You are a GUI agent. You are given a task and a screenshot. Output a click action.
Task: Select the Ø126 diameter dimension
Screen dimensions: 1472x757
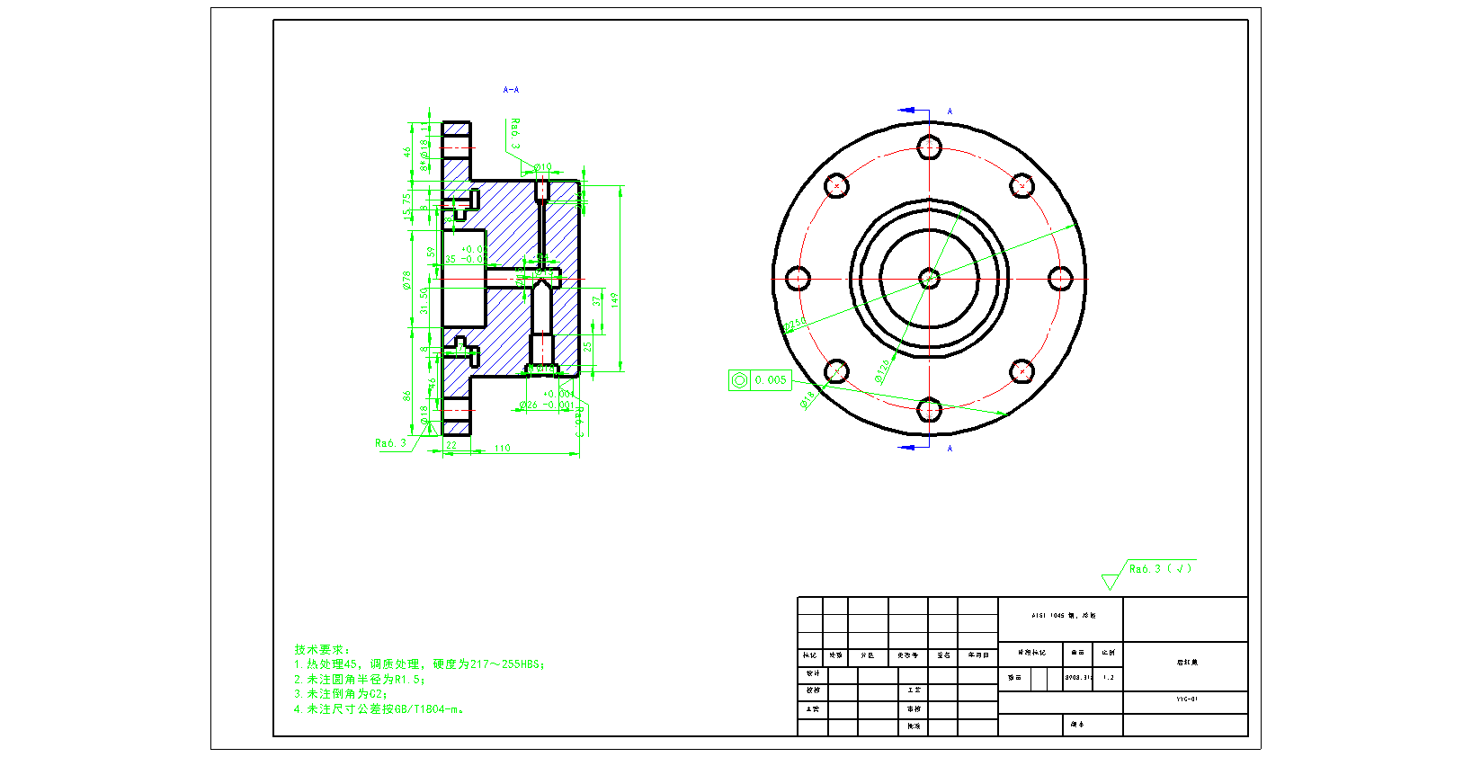click(x=882, y=370)
